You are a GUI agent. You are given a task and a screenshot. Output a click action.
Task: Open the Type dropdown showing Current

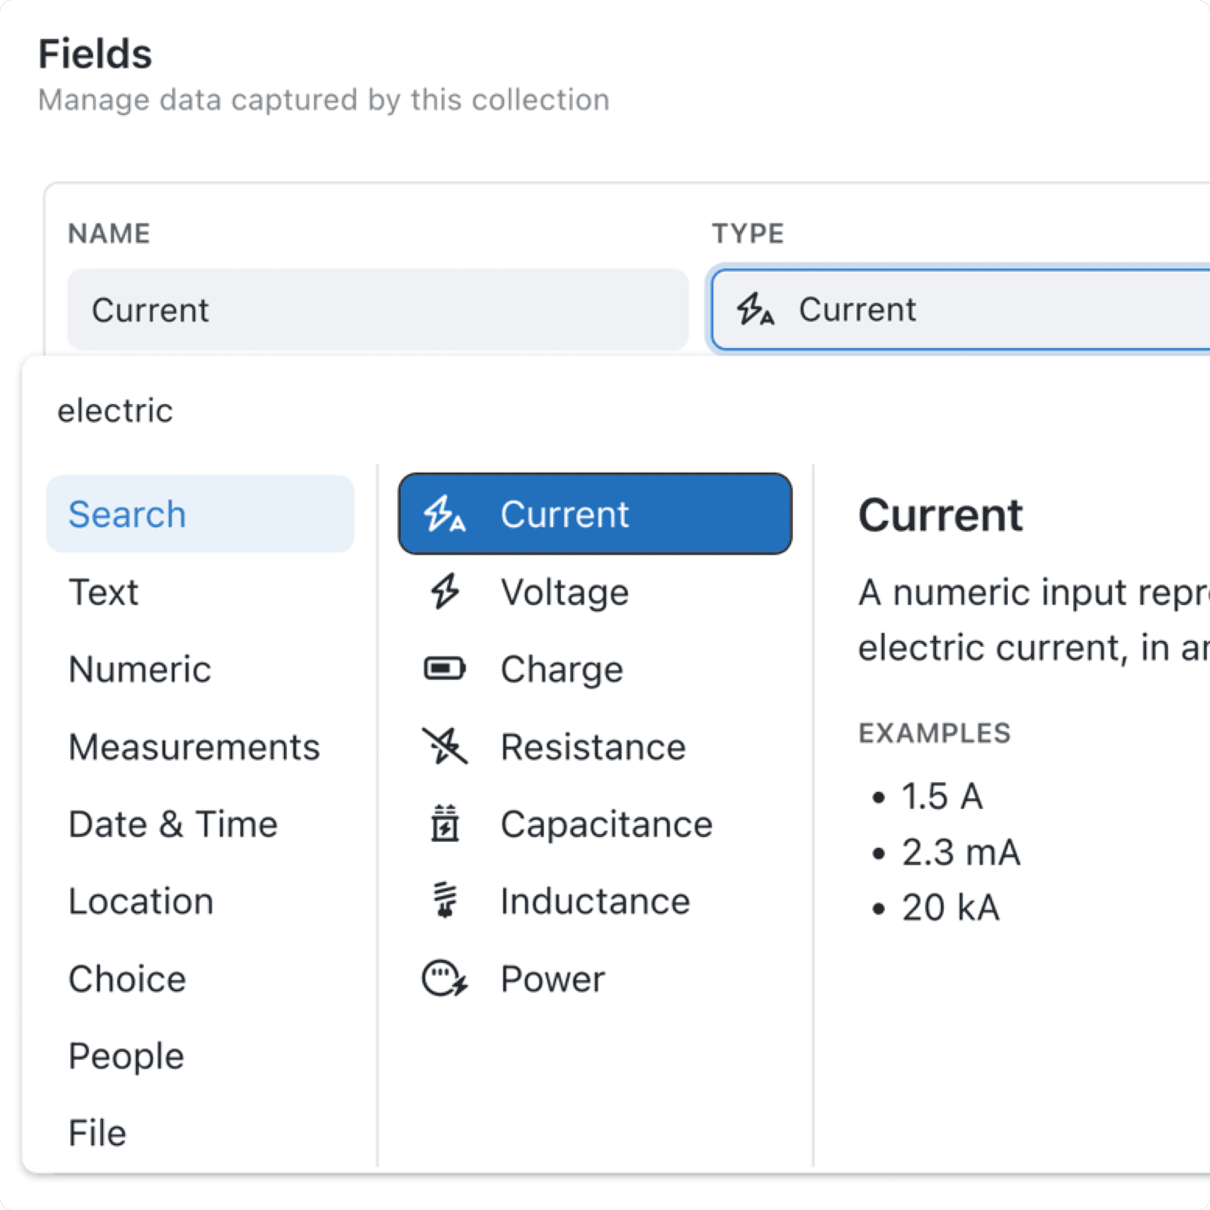click(958, 309)
